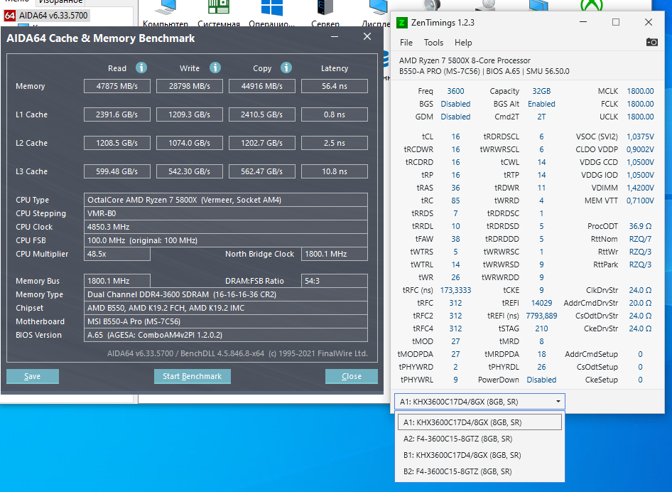Click the CPU Stepping field VMR-B0
Screen dimensions: 672x492
pos(226,213)
